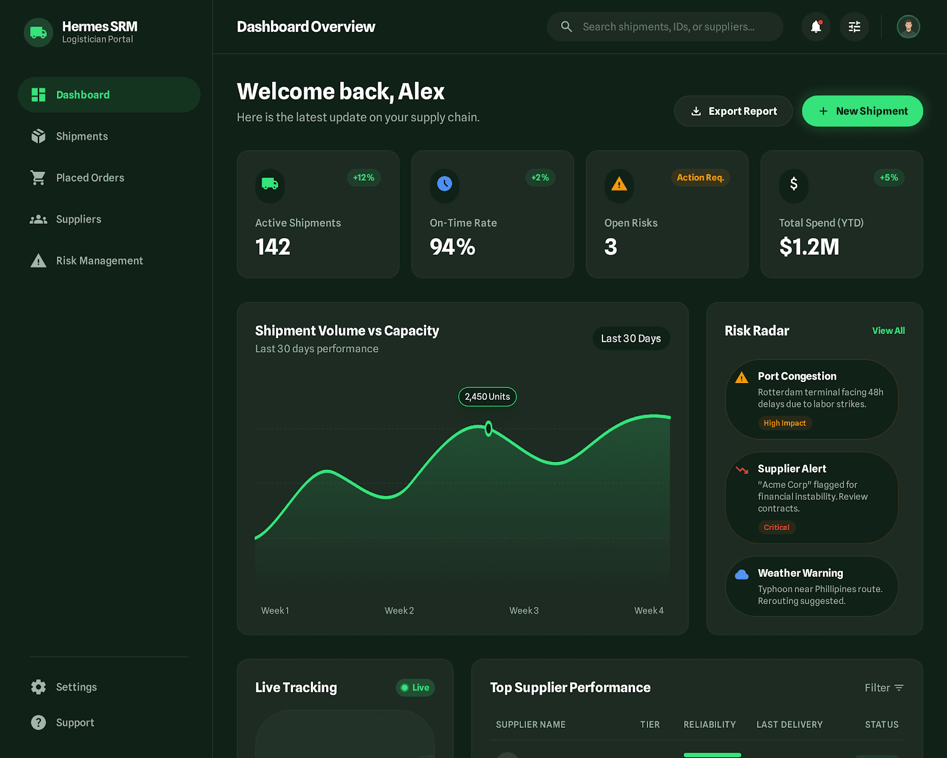View All risks in Risk Radar
Screen dimensions: 947x758
coord(888,330)
